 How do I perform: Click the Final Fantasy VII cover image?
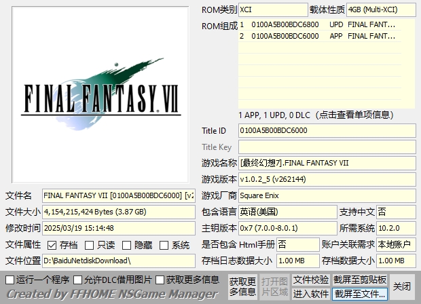100,95
